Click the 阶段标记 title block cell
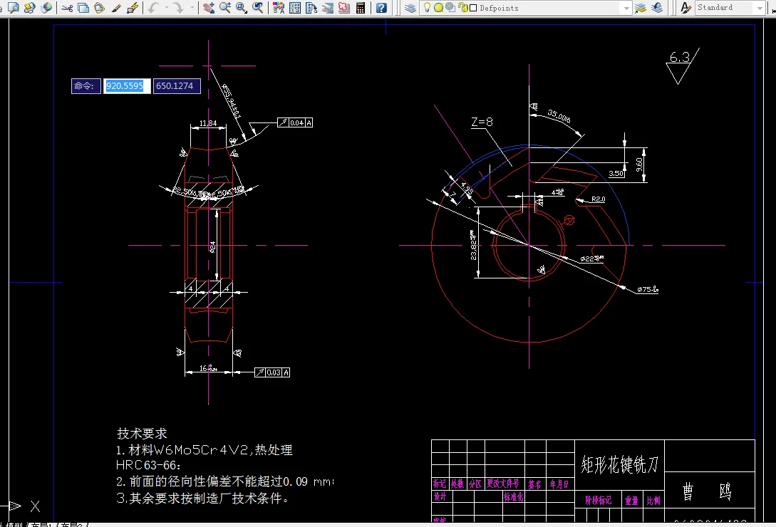This screenshot has width=776, height=527. (x=599, y=500)
